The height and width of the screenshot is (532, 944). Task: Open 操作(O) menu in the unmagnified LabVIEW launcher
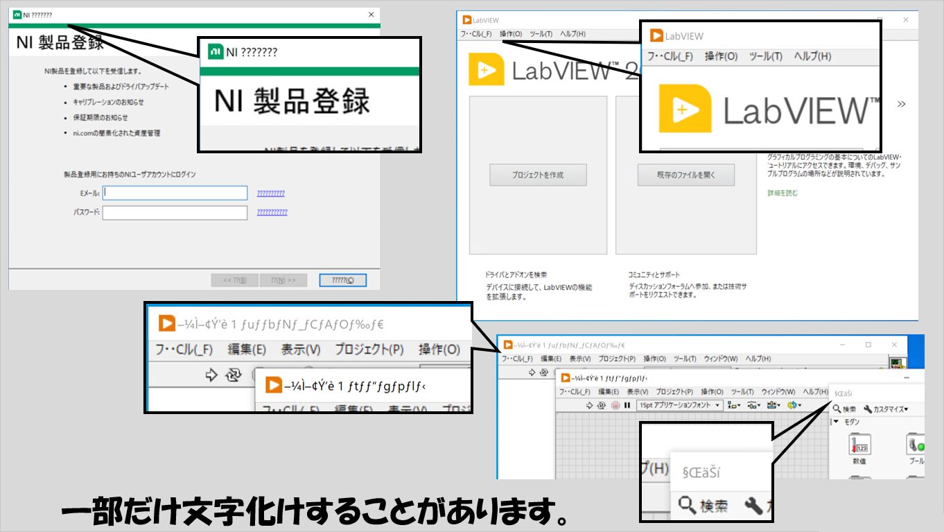tap(511, 34)
